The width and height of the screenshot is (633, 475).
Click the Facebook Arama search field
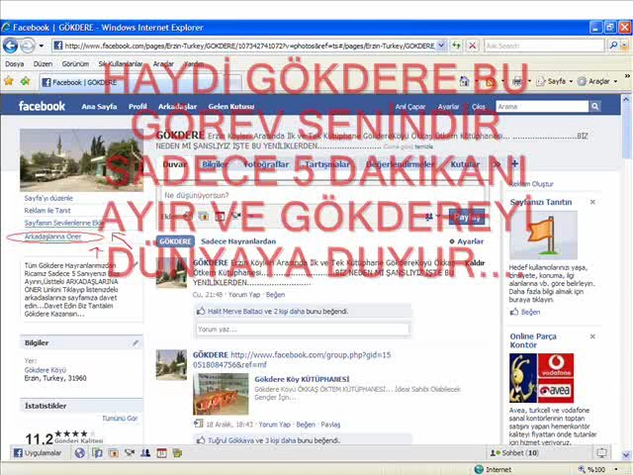(542, 106)
